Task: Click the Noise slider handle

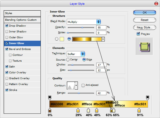Action: (68, 33)
